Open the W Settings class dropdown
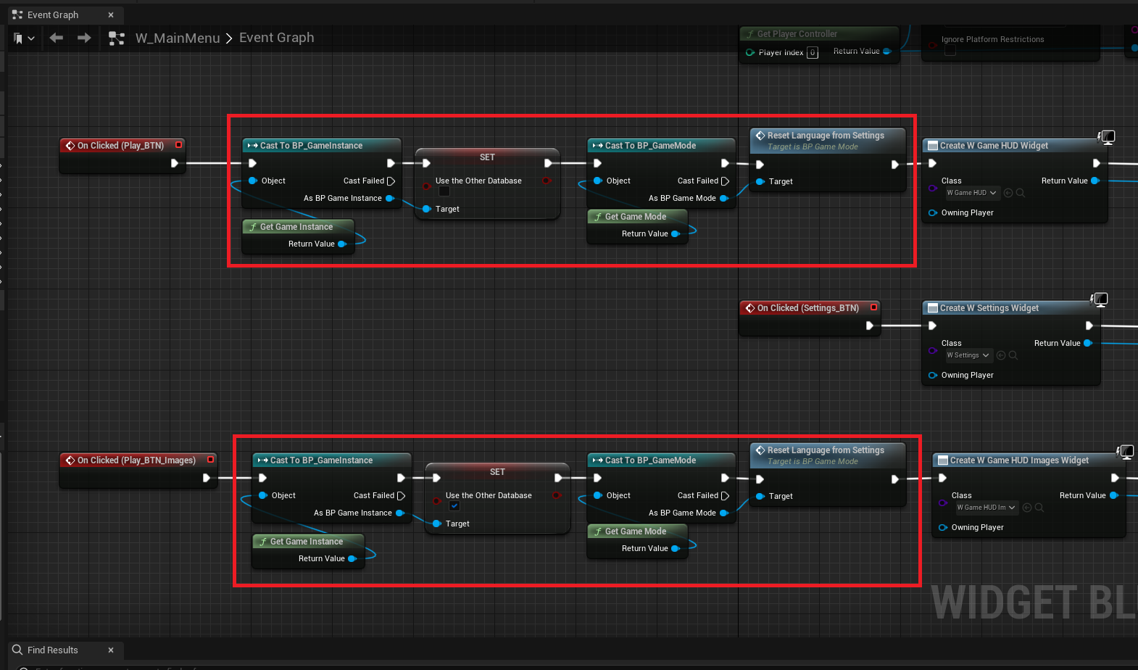 (968, 355)
